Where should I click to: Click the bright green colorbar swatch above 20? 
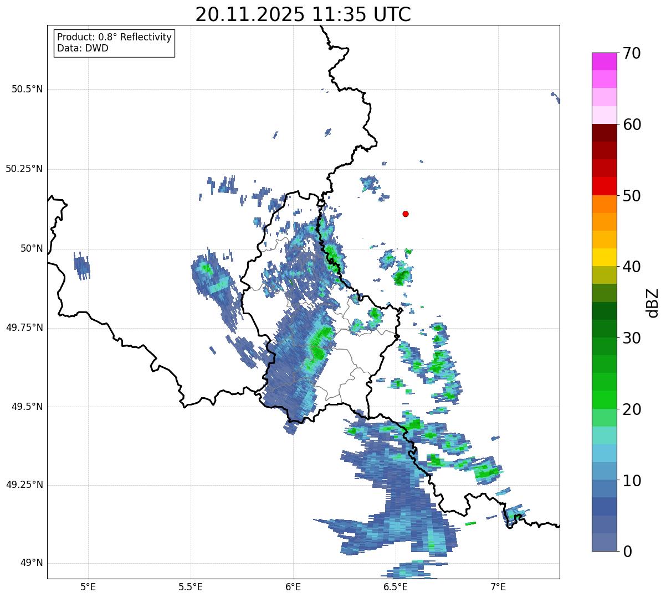604,400
